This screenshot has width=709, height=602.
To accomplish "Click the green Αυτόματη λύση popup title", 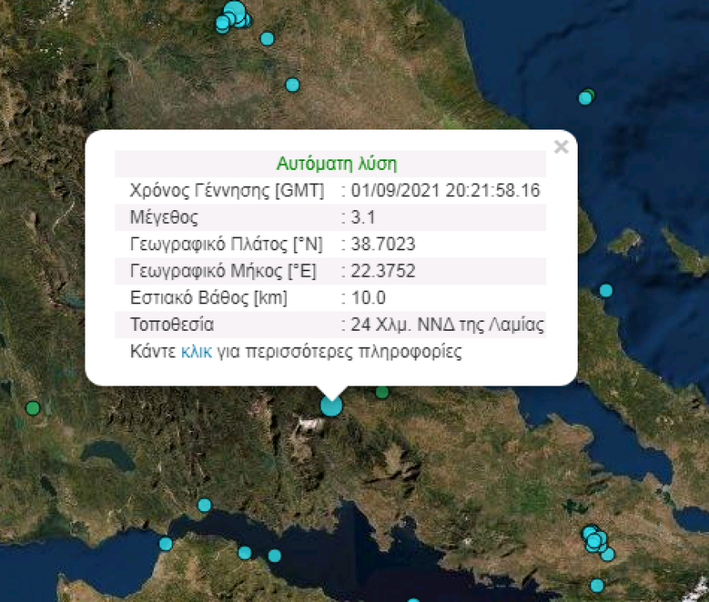I will 335,163.
